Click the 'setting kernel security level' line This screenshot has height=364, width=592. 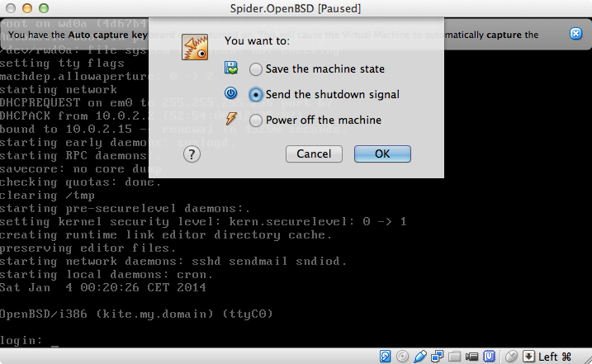tap(203, 222)
